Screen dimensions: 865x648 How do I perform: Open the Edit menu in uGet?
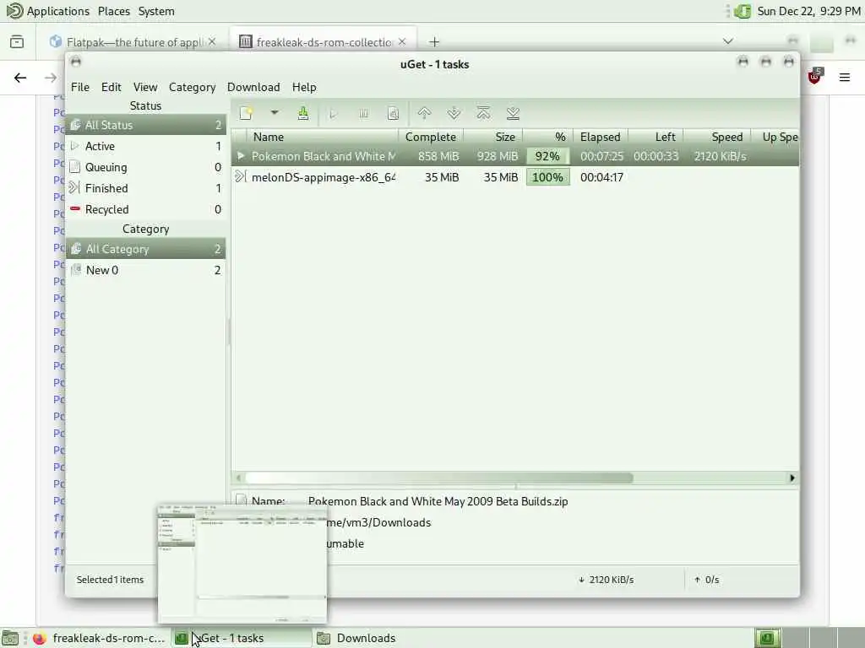pos(111,87)
